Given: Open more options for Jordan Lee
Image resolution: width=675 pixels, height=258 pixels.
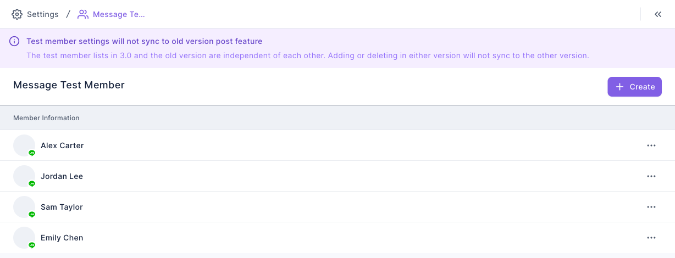Looking at the screenshot, I should pyautogui.click(x=651, y=176).
